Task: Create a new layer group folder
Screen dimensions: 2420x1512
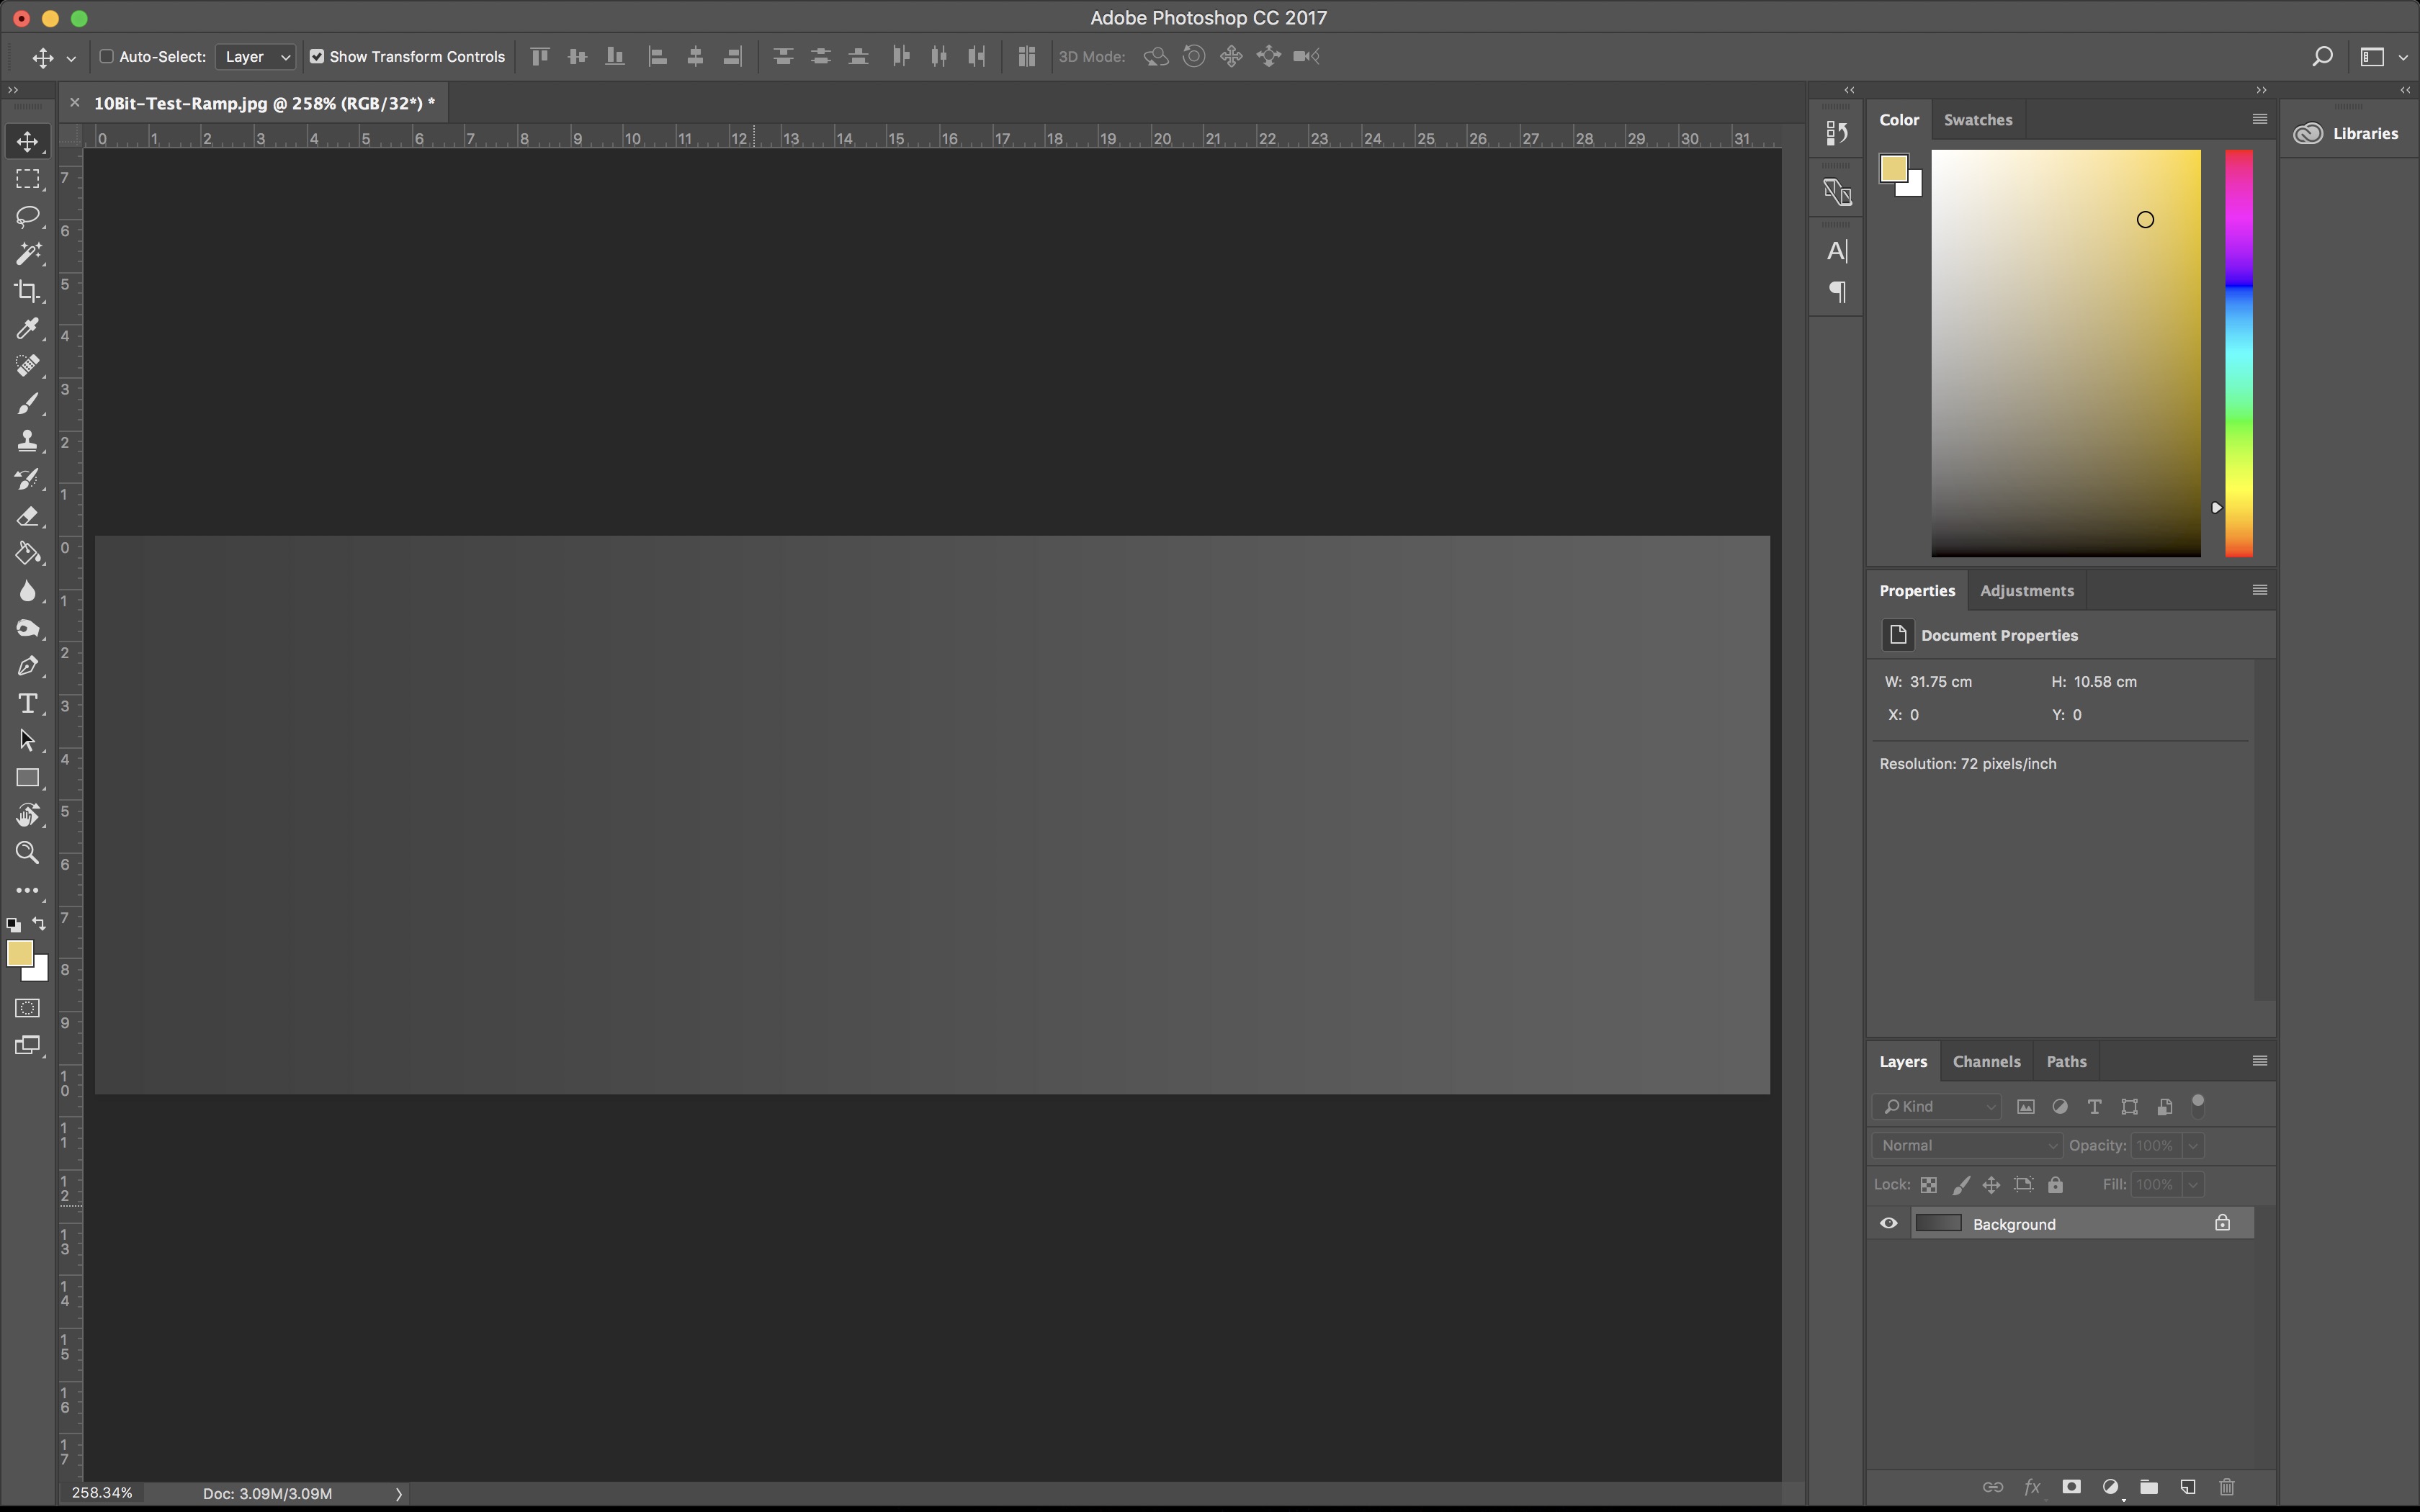Action: pos(2148,1487)
